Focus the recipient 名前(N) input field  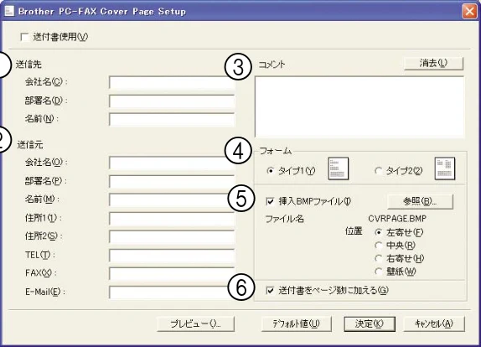point(172,120)
